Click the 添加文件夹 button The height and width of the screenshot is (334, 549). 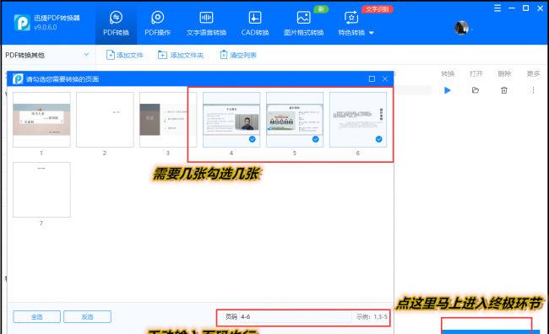[x=181, y=55]
